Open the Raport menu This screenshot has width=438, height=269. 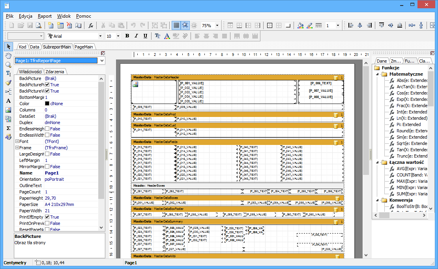point(45,16)
